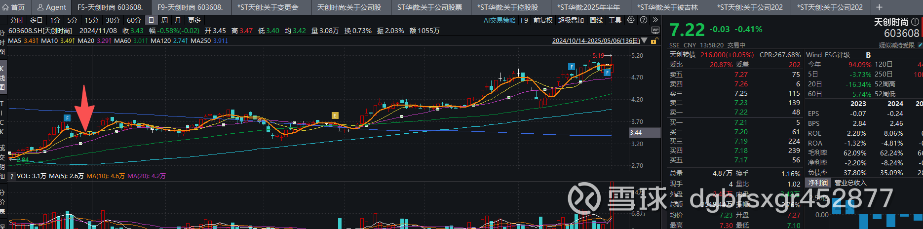Click 卖三 price 7.25

click(x=741, y=93)
